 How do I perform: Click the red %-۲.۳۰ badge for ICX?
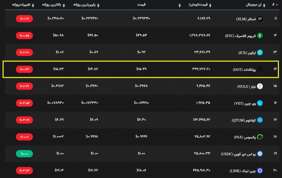click(x=24, y=52)
